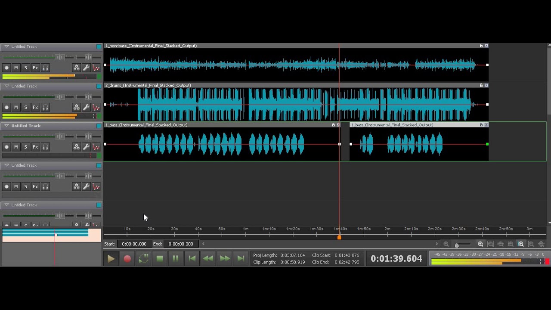Zoom in the timeline with plus magnifier

click(x=480, y=244)
